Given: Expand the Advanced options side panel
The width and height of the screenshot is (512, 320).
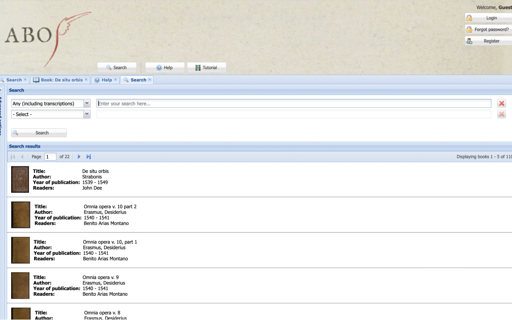Looking at the screenshot, I should point(1,90).
